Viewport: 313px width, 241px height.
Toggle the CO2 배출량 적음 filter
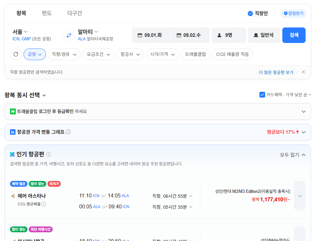tap(232, 54)
